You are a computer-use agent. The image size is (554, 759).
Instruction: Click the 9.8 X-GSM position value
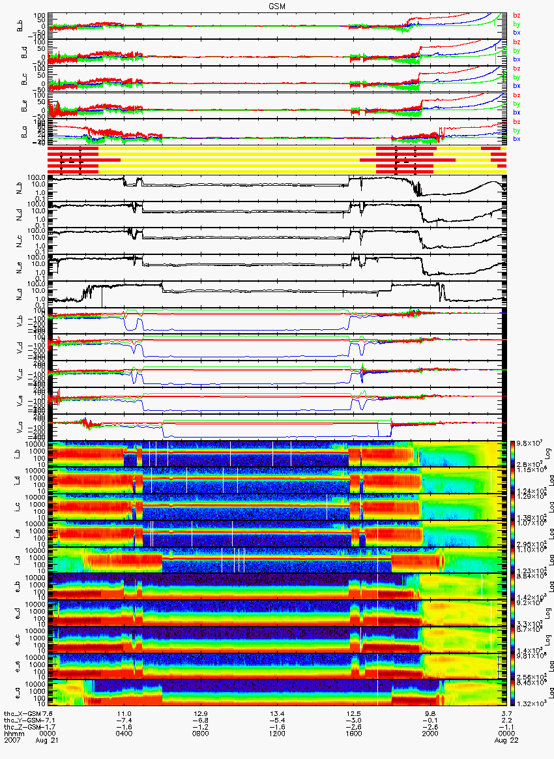430,713
